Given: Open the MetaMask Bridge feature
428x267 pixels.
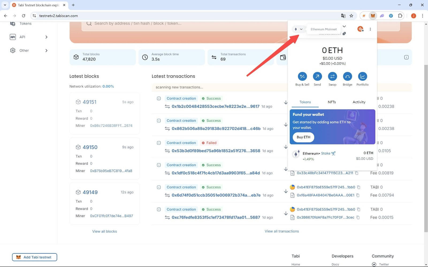Looking at the screenshot, I should click(x=347, y=77).
